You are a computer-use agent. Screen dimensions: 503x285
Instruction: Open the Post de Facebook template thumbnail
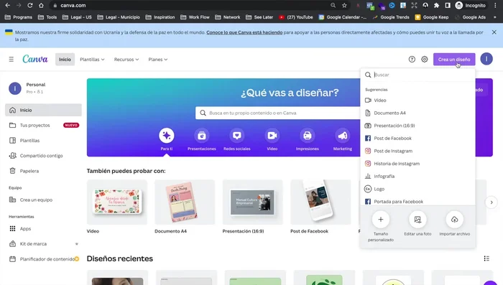pos(320,202)
